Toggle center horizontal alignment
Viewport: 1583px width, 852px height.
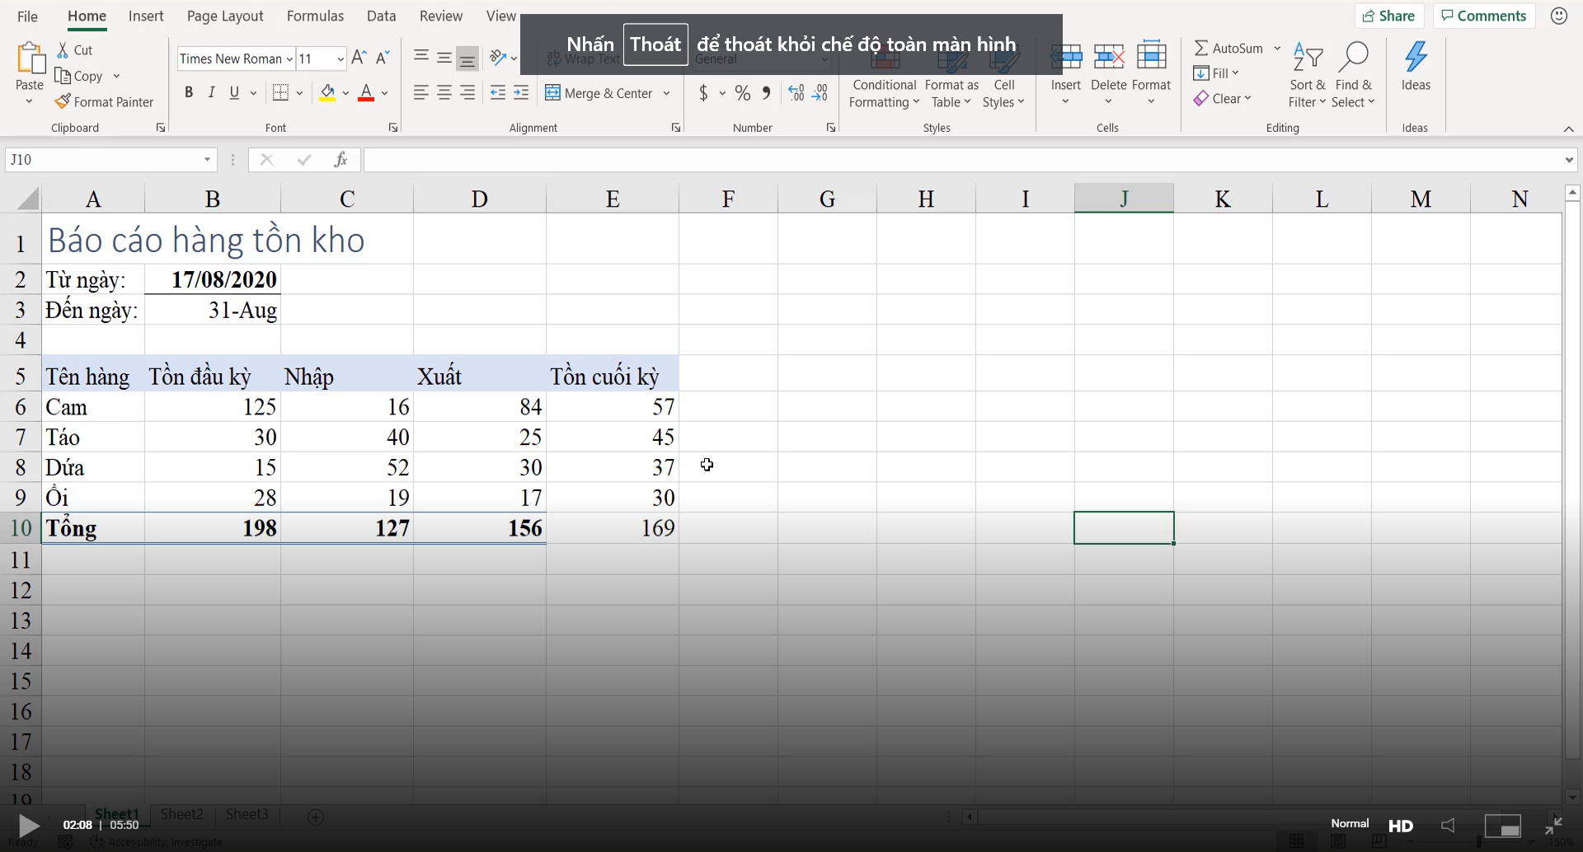click(x=444, y=93)
